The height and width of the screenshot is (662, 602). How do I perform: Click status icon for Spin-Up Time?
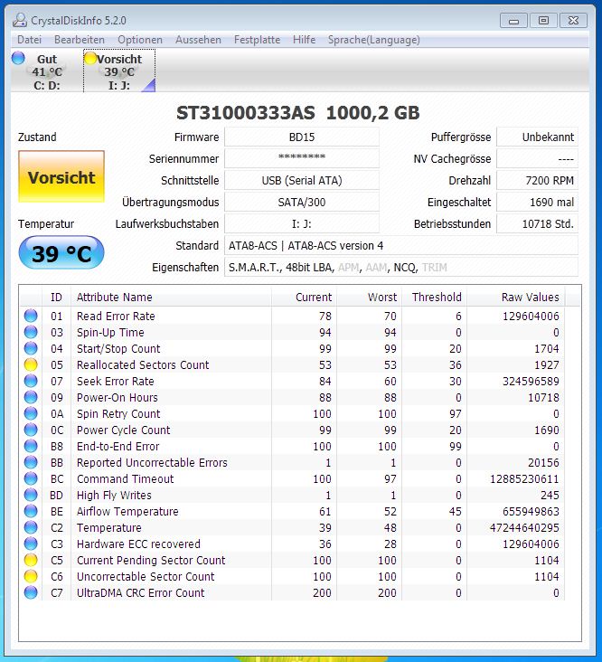tap(31, 332)
